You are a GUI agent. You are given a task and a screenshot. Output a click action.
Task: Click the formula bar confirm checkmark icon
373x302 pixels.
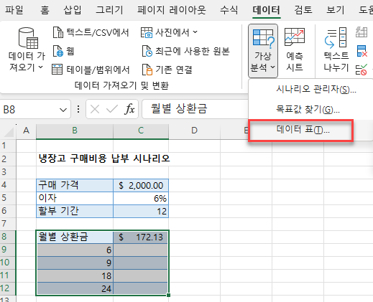pyautogui.click(x=112, y=110)
